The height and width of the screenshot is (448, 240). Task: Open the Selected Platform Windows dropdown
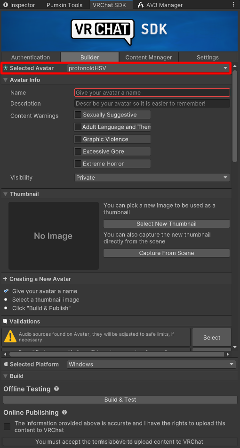pyautogui.click(x=152, y=364)
